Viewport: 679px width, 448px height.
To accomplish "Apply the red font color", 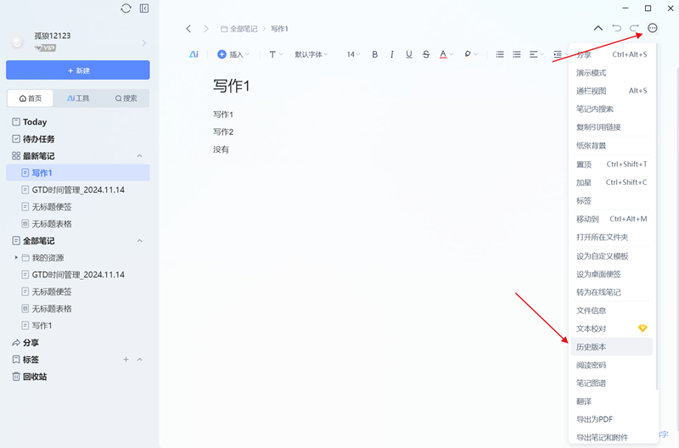I will point(443,54).
